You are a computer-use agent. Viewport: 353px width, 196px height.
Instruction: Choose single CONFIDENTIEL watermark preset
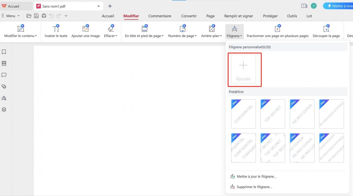point(243,114)
